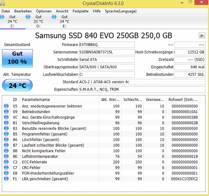
Task: Open the Festplatte menu
Action: (x=80, y=11)
